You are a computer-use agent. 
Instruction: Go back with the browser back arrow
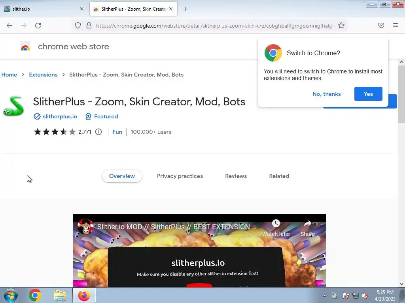click(x=9, y=26)
